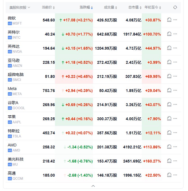Viewport: 188px width, 191px height.
Task: Set a price alert for Microsoft MSFT
Action: (x=169, y=20)
